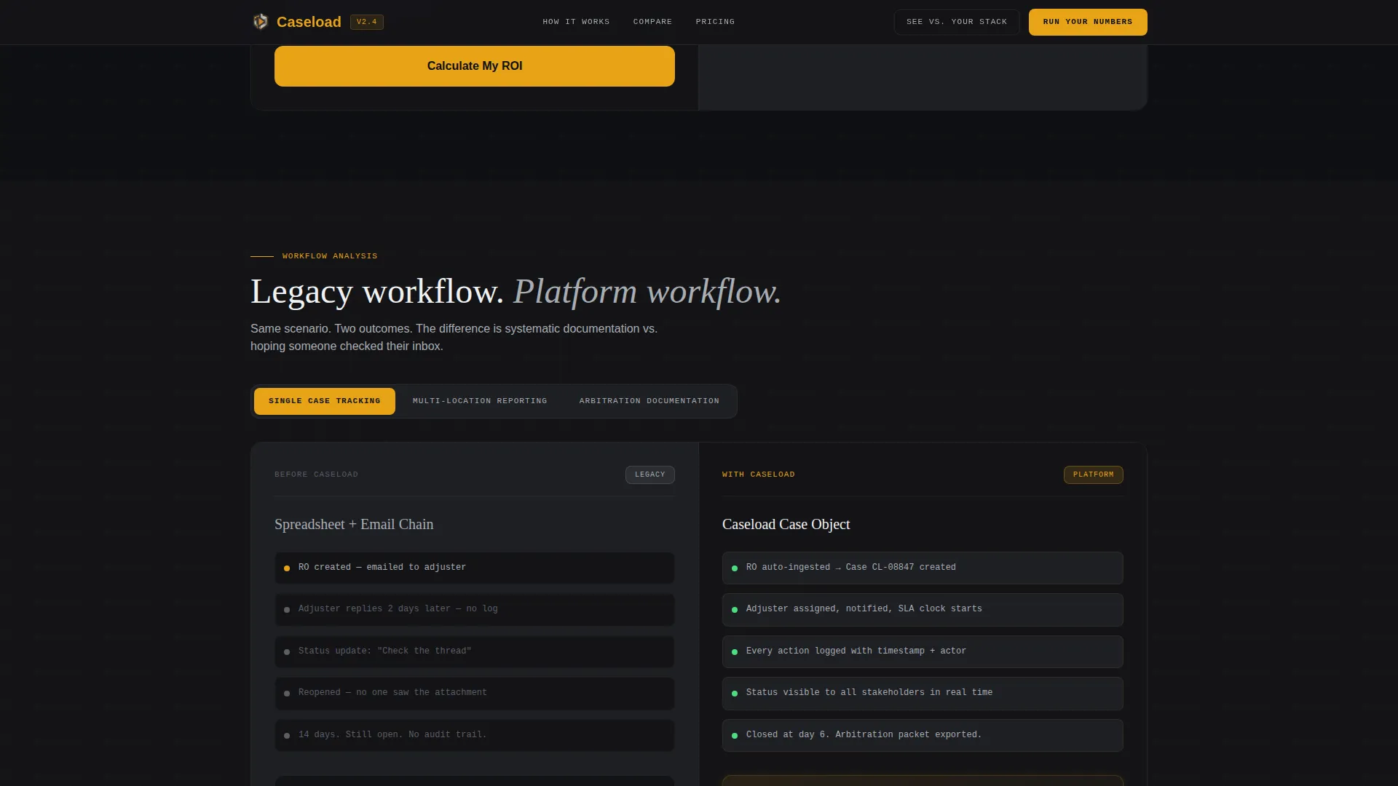Select Single Case Tracking tab
This screenshot has height=786, width=1398.
coord(325,401)
